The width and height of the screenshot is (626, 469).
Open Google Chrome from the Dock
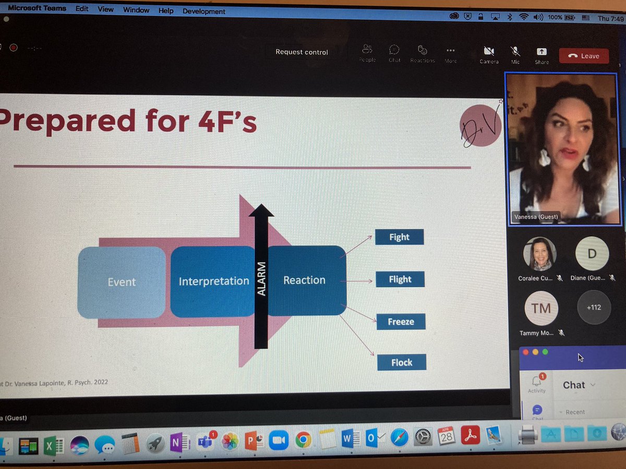(303, 440)
